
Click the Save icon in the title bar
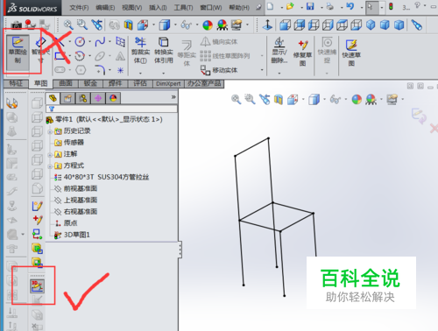pos(310,6)
